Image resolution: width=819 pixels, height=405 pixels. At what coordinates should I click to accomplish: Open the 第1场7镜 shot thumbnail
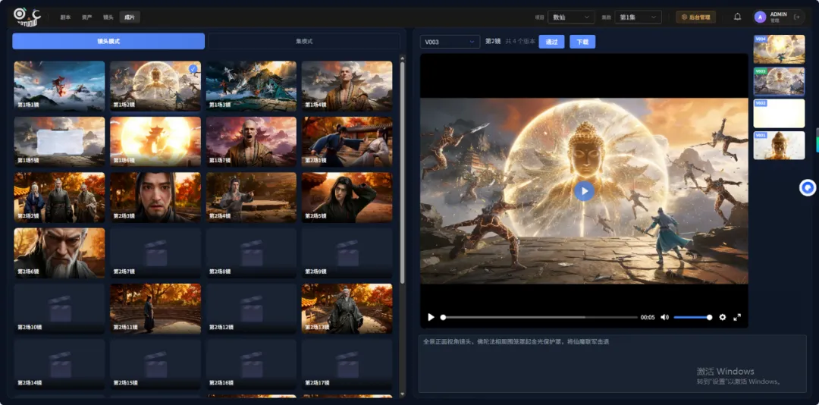pos(251,142)
